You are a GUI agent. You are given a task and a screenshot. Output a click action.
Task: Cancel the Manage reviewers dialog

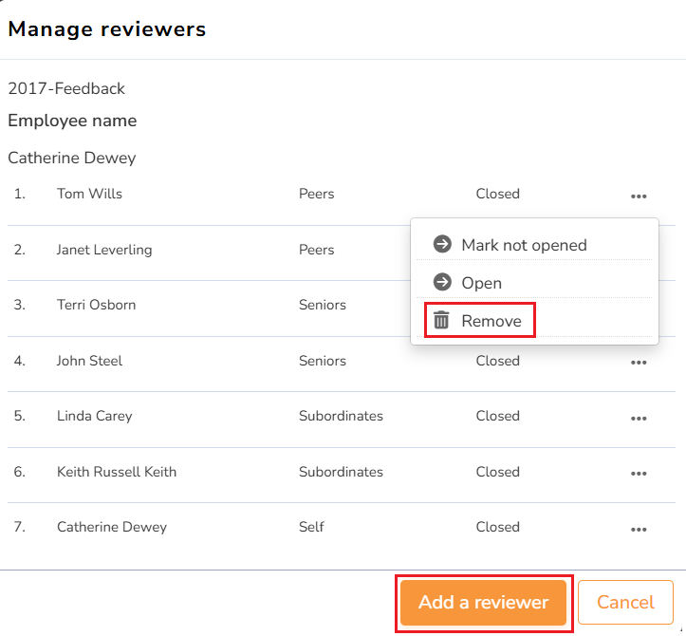(625, 603)
